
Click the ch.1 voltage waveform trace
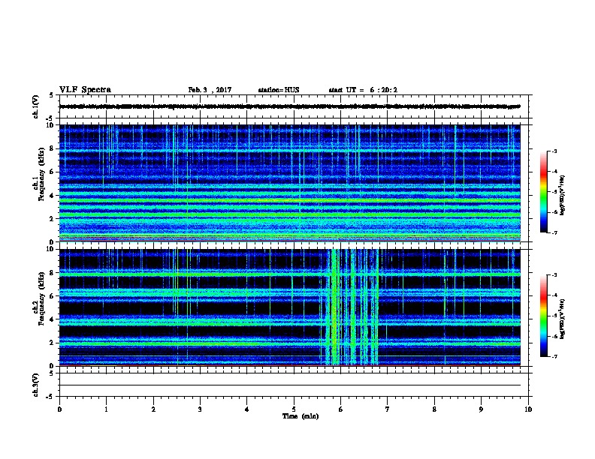(290, 106)
